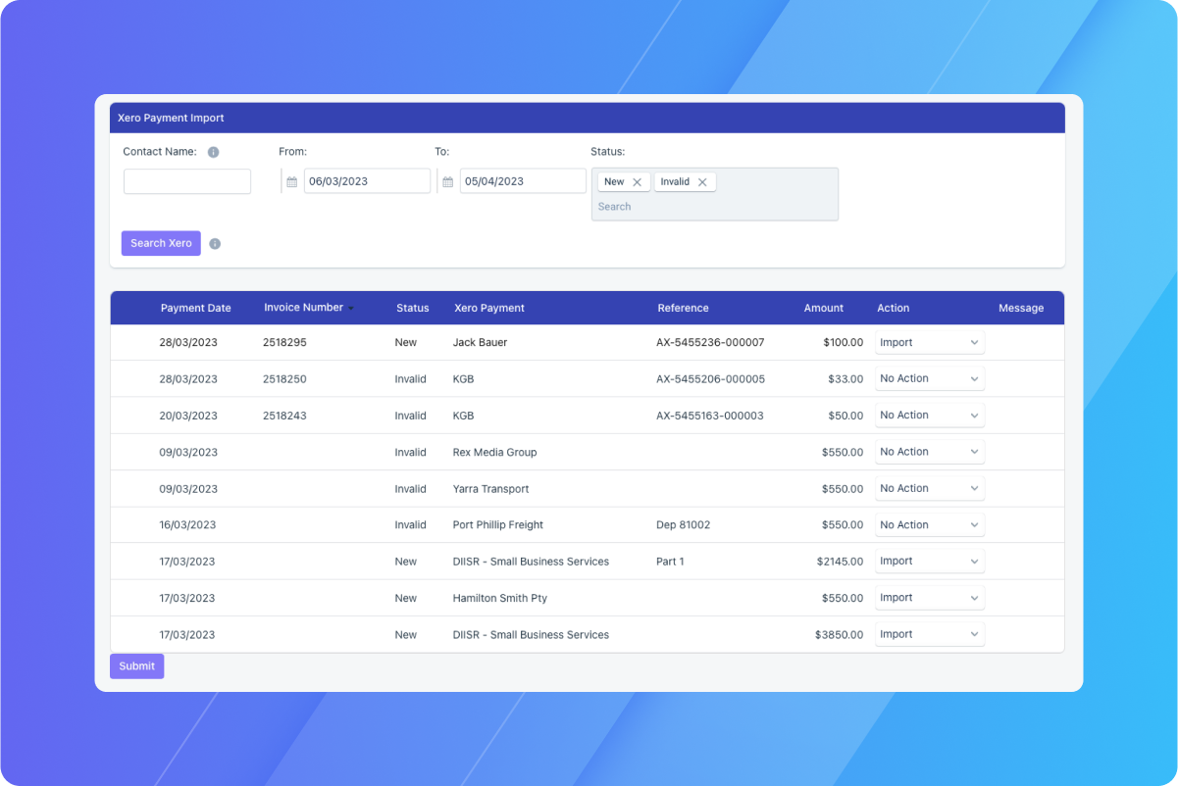1178x786 pixels.
Task: Click the $100.00 amount
Action: (843, 343)
